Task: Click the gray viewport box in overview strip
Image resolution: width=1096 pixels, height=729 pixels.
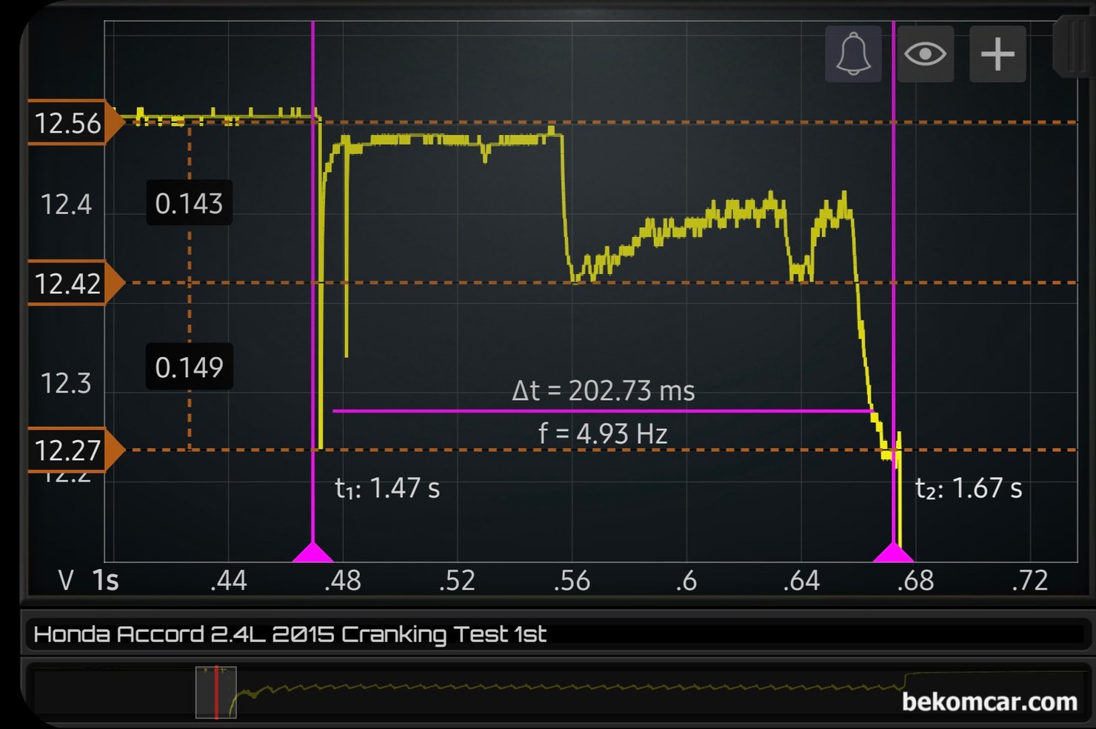Action: (x=215, y=692)
